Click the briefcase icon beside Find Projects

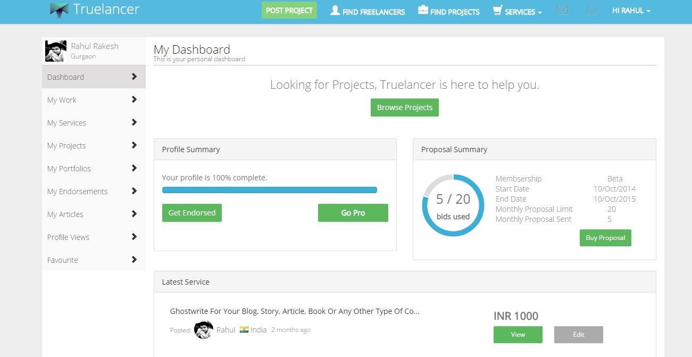[423, 10]
